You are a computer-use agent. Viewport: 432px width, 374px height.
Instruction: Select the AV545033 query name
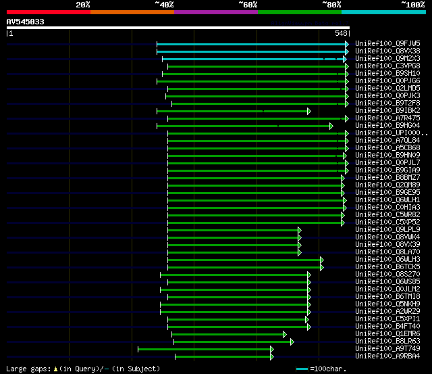click(26, 22)
